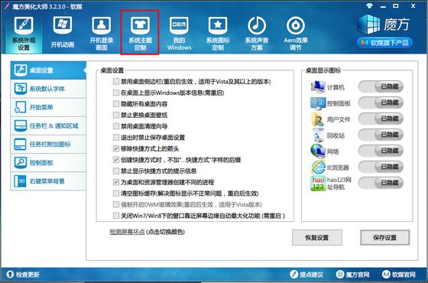Uncheck 移除快捷方式上的箭头 option
The width and height of the screenshot is (428, 283).
116,148
